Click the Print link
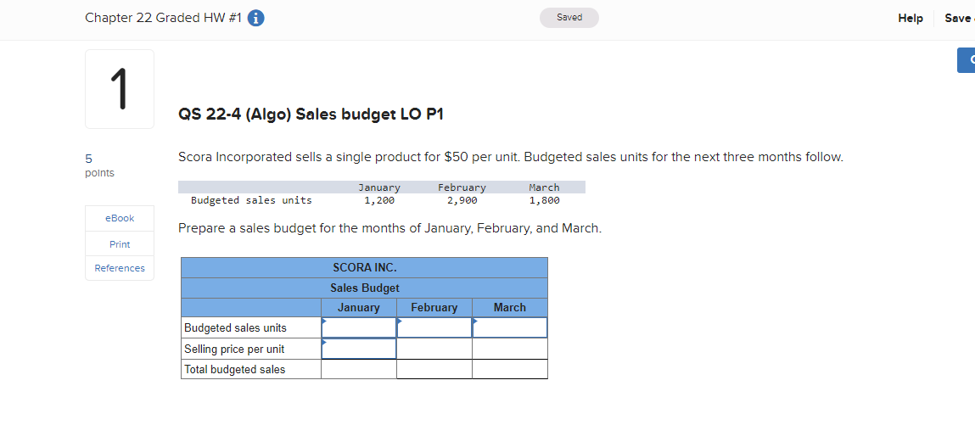 pyautogui.click(x=120, y=244)
